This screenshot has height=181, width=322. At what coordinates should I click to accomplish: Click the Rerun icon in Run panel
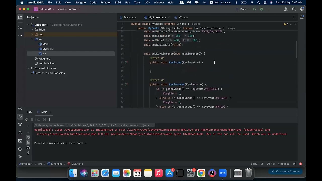point(27,119)
